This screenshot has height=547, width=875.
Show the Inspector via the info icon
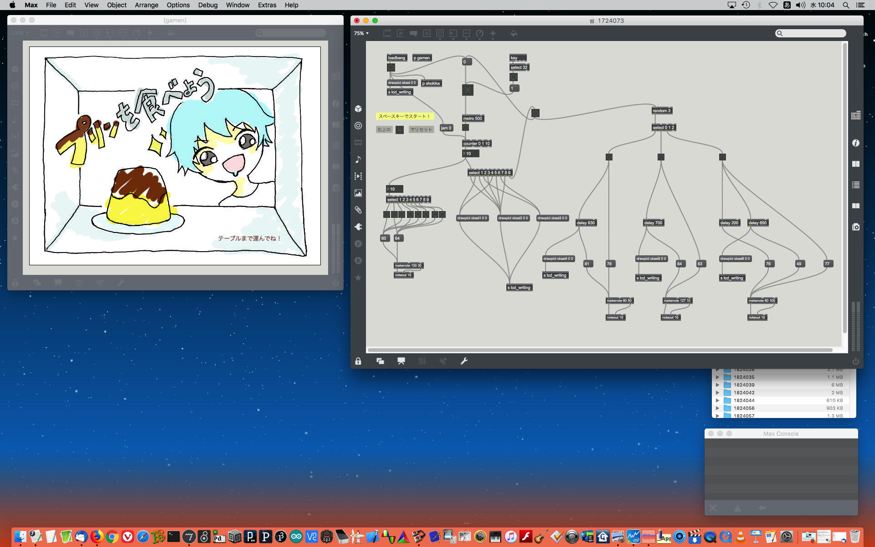(x=855, y=143)
